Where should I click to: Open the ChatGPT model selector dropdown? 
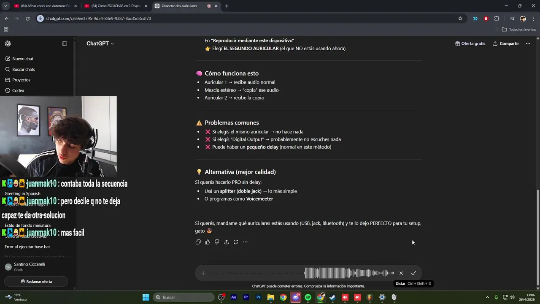pyautogui.click(x=100, y=43)
